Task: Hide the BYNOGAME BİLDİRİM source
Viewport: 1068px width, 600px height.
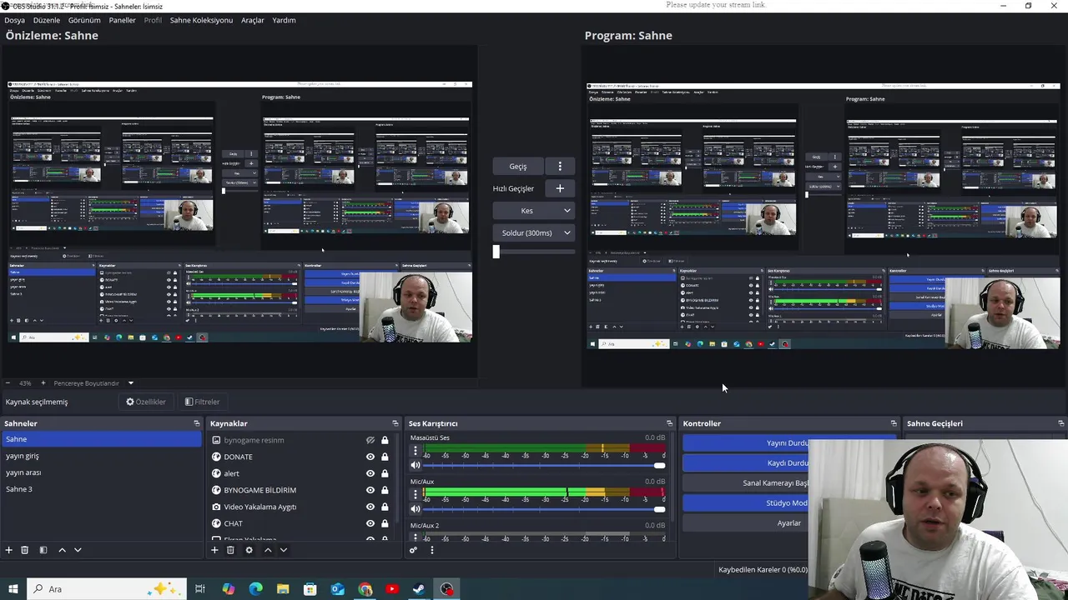Action: tap(370, 490)
